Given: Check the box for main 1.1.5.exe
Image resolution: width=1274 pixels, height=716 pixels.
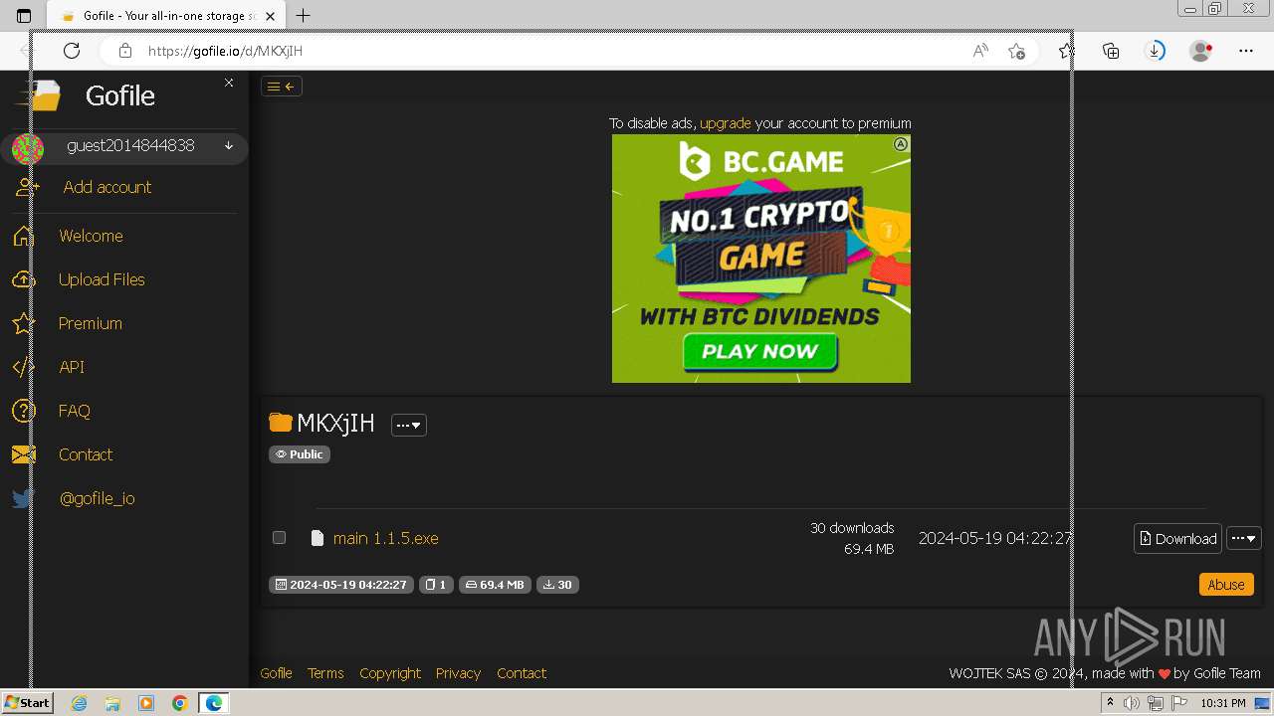Looking at the screenshot, I should click(280, 538).
